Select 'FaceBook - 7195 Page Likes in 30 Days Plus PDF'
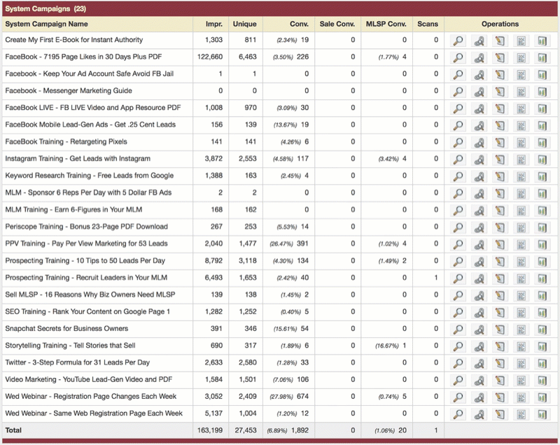The height and width of the screenshot is (445, 560). tap(83, 57)
